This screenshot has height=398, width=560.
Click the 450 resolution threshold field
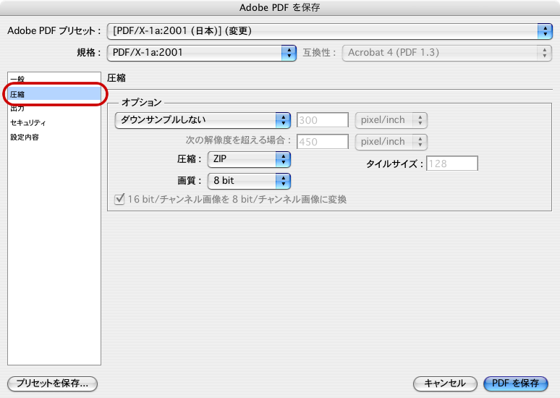point(323,142)
